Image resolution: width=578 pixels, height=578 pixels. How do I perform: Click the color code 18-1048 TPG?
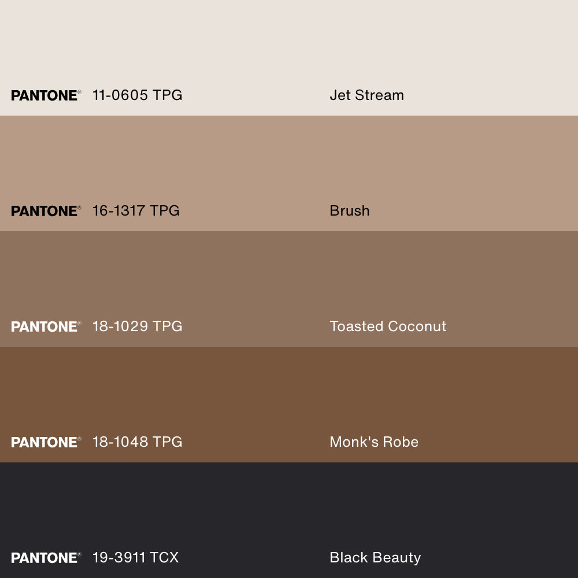(137, 442)
